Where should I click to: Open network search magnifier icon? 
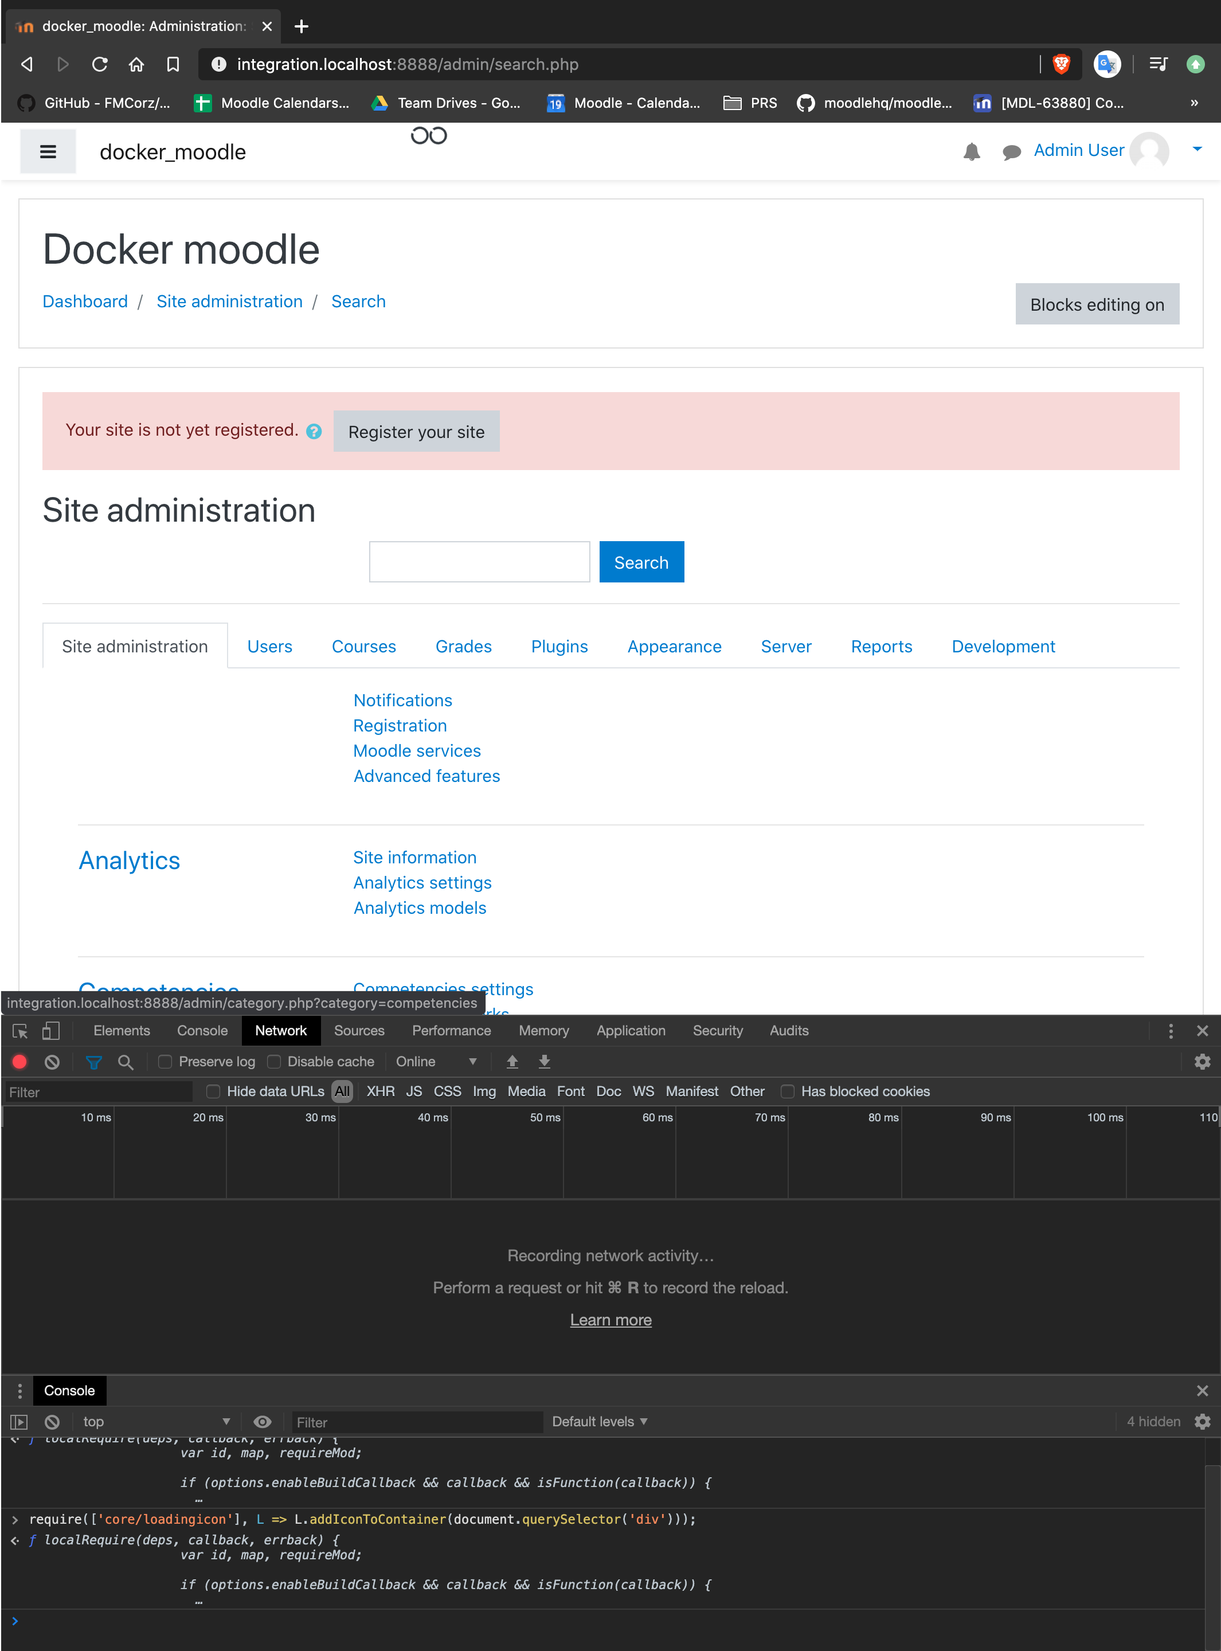point(126,1062)
